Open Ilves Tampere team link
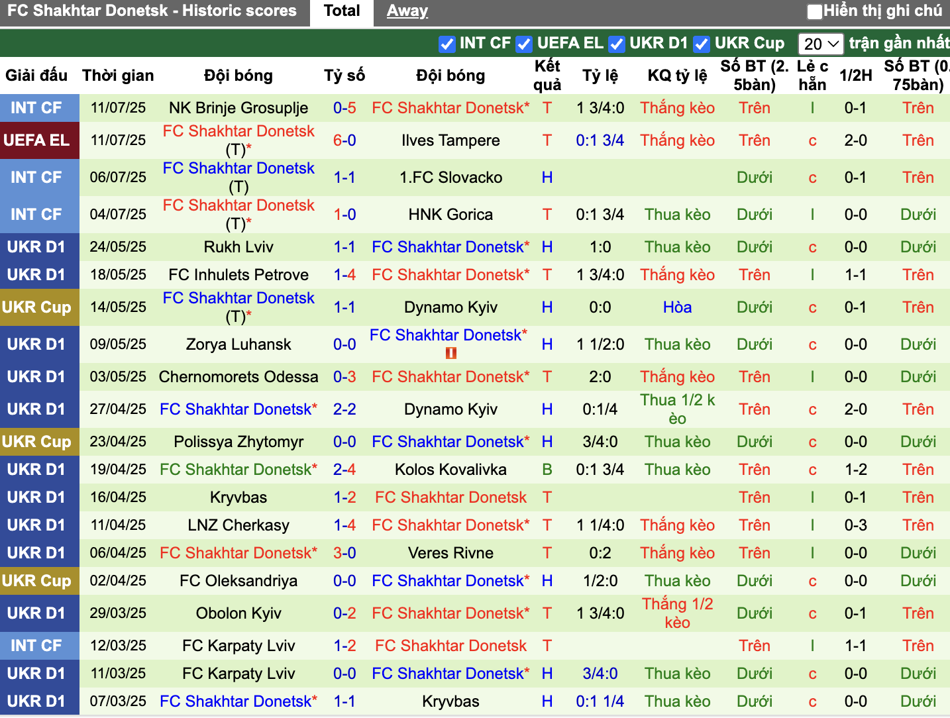The height and width of the screenshot is (718, 950). coord(450,140)
